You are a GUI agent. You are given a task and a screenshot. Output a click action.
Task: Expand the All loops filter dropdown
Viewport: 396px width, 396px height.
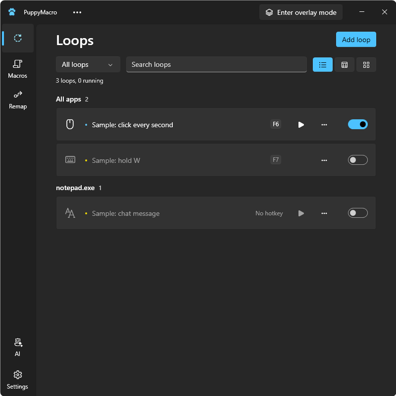(x=88, y=65)
